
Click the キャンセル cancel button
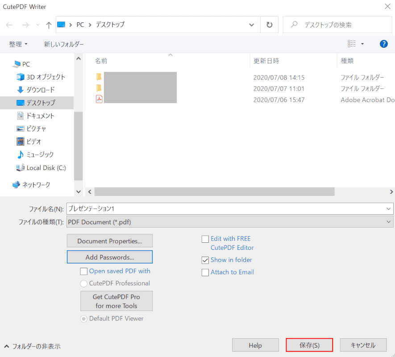[363, 345]
